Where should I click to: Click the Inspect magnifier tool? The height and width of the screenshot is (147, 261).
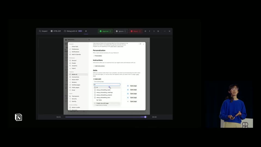coord(43,31)
